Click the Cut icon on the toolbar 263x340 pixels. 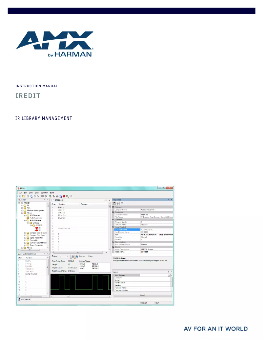click(28, 195)
